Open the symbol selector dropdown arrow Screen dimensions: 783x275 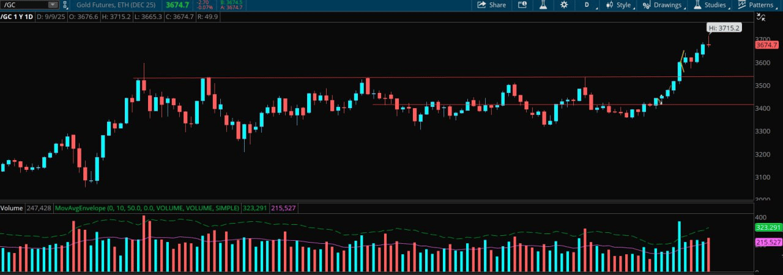coord(53,5)
